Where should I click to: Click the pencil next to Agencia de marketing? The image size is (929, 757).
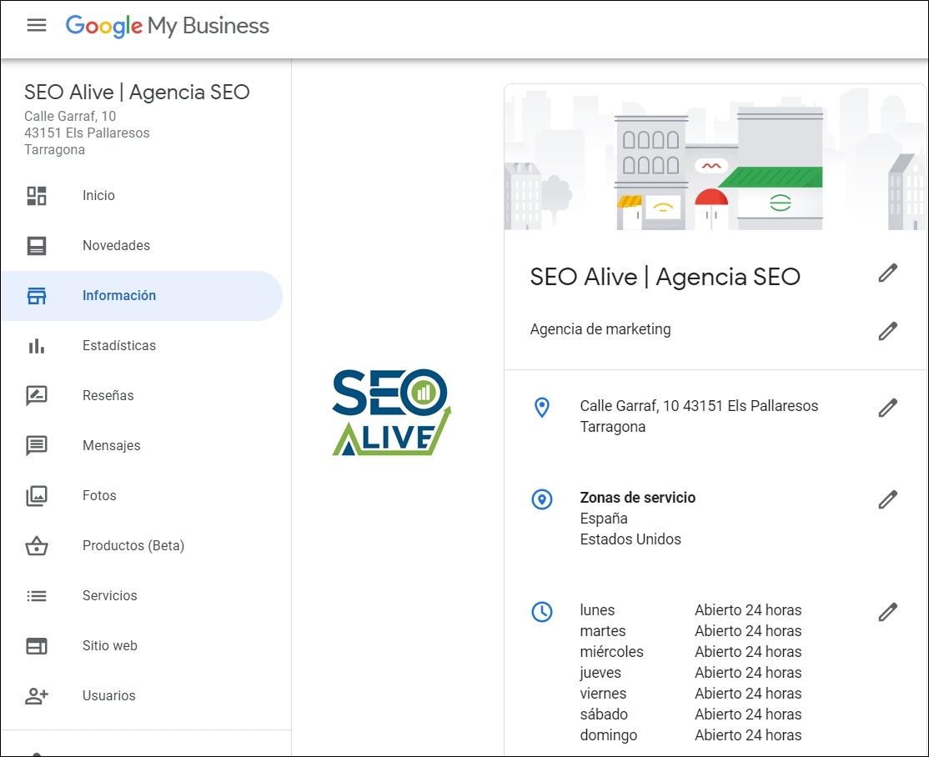click(888, 331)
